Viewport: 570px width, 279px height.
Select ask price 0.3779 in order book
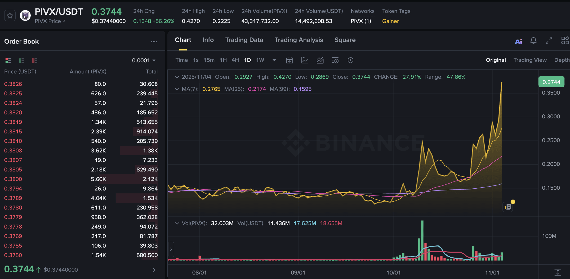[x=13, y=217]
